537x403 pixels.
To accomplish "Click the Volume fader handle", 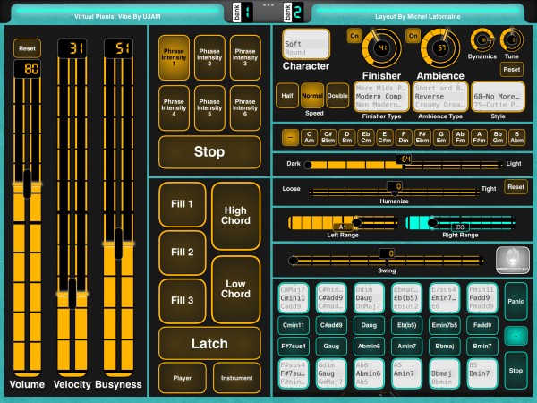I will 27,184.
